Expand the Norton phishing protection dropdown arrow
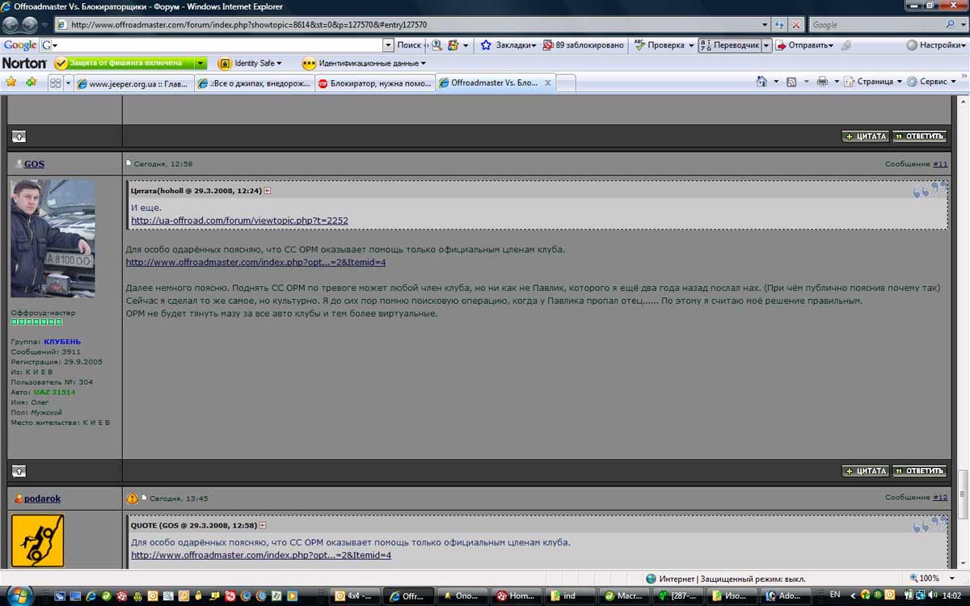The width and height of the screenshot is (970, 606). (200, 63)
